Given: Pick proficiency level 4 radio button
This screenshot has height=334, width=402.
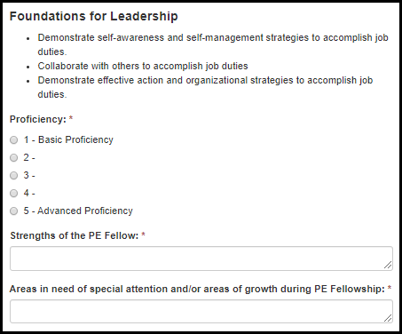Looking at the screenshot, I should (x=14, y=193).
